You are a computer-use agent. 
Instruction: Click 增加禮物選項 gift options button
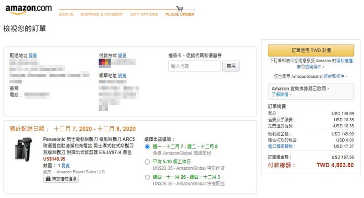(x=61, y=179)
